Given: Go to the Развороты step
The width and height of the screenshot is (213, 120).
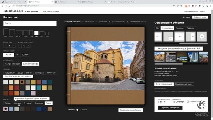Looking at the screenshot, I should tap(90, 22).
